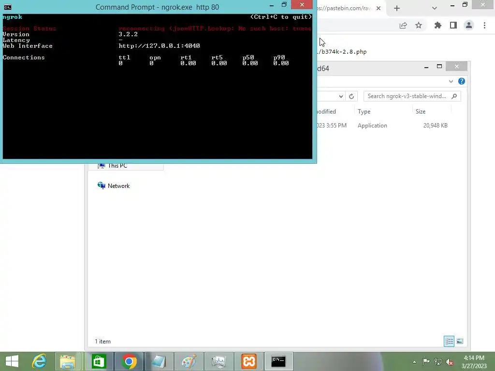The width and height of the screenshot is (495, 371).
Task: Open File Explorer taskbar icon
Action: tap(68, 361)
